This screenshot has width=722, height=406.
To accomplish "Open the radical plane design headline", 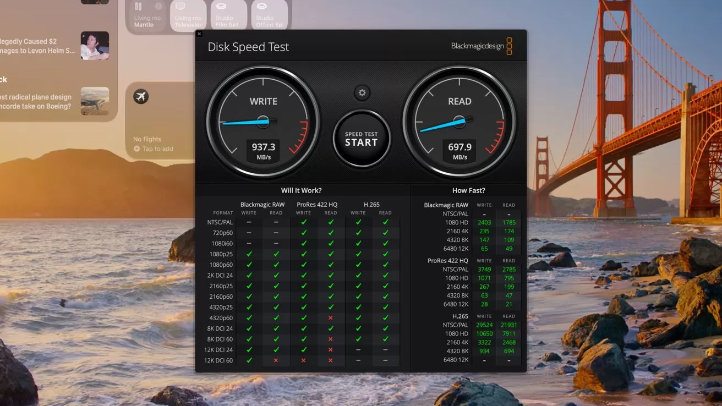I will click(36, 102).
